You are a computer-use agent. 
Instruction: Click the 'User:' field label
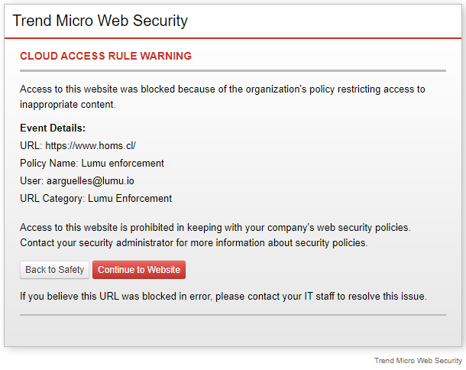(x=32, y=180)
